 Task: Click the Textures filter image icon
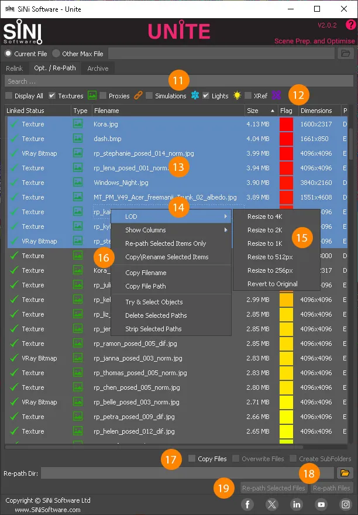tap(92, 95)
